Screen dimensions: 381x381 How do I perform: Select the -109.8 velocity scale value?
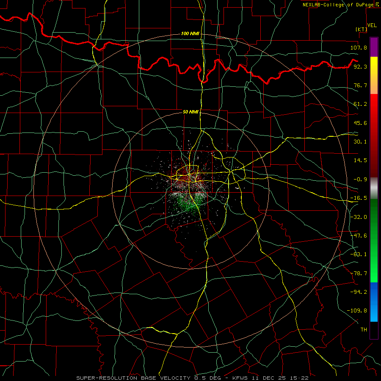tap(357, 311)
